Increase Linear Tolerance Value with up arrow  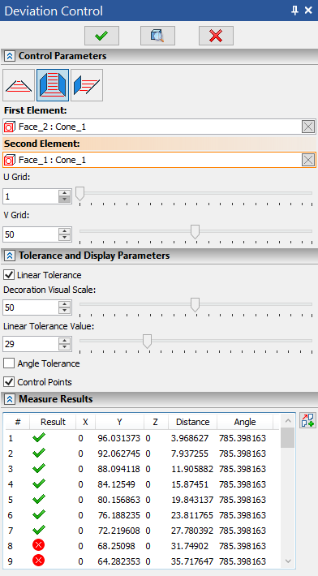click(x=64, y=341)
